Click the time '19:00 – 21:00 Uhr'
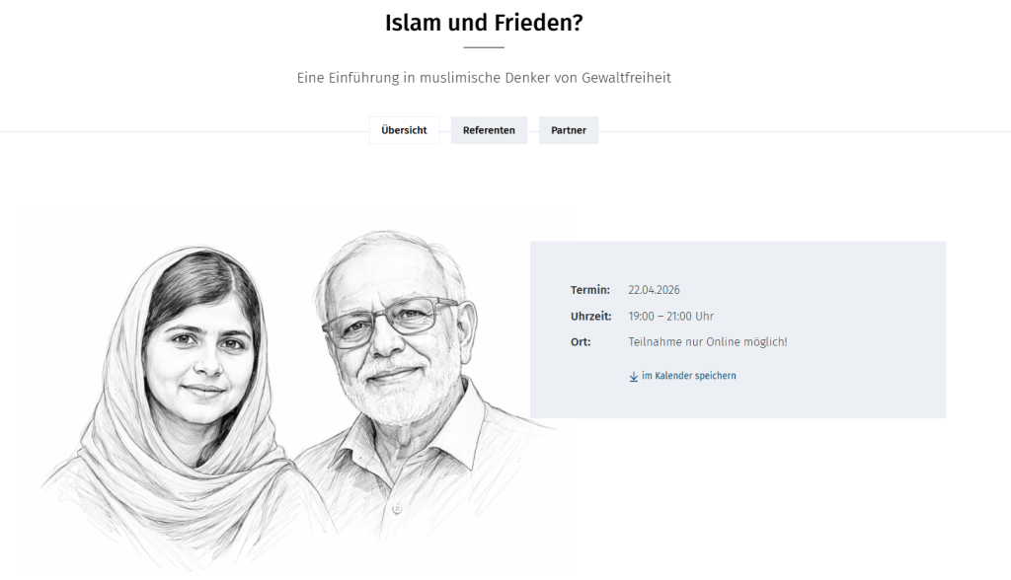1011x580 pixels. (670, 317)
